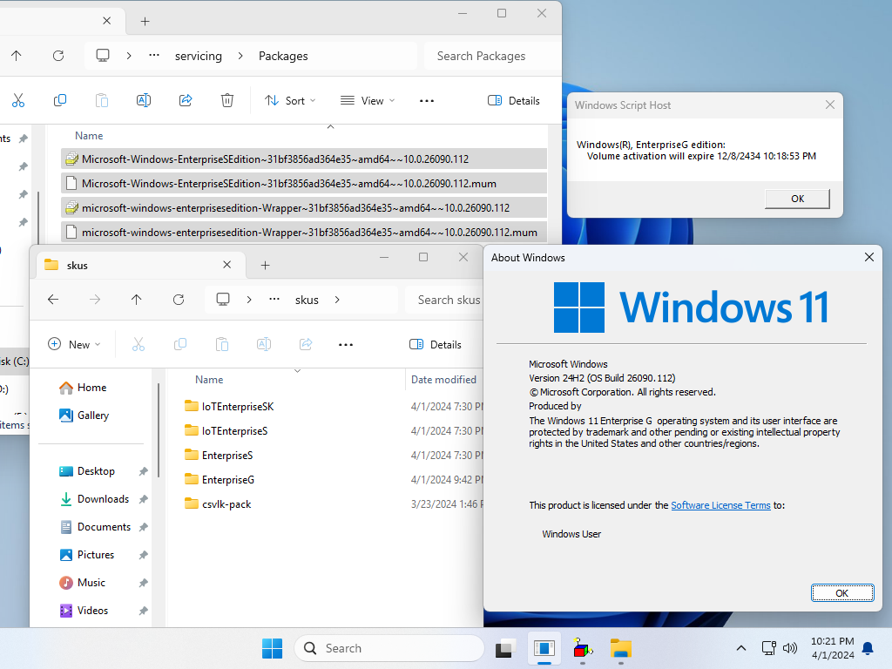This screenshot has width=892, height=669.
Task: Click Paste icon in Packages window toolbar
Action: pyautogui.click(x=102, y=101)
